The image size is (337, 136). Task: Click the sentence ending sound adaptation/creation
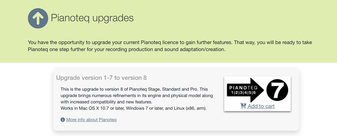(x=127, y=49)
